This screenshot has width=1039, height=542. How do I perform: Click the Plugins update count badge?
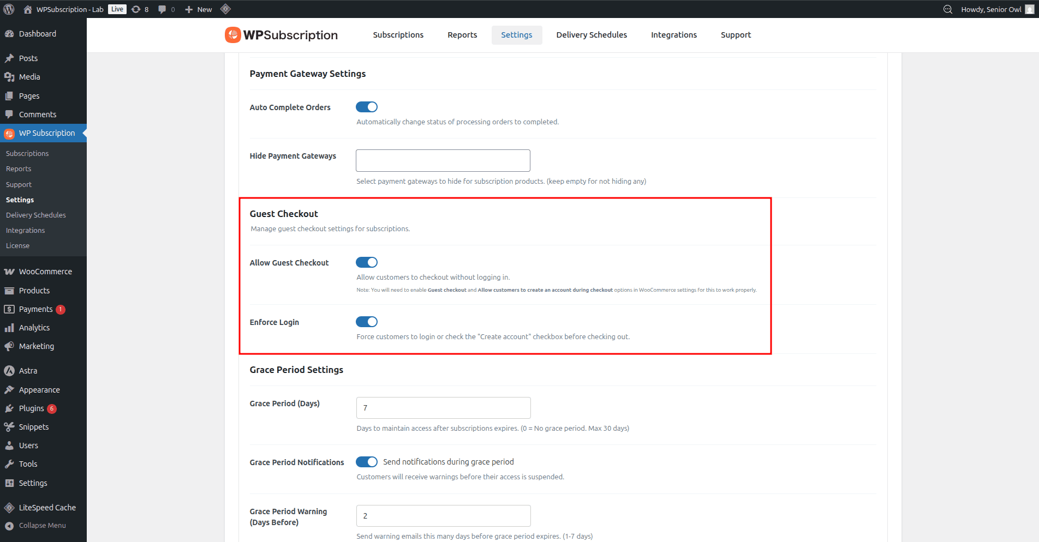pyautogui.click(x=52, y=408)
